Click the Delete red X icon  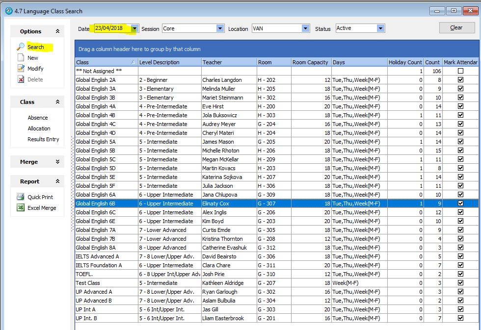(x=21, y=79)
